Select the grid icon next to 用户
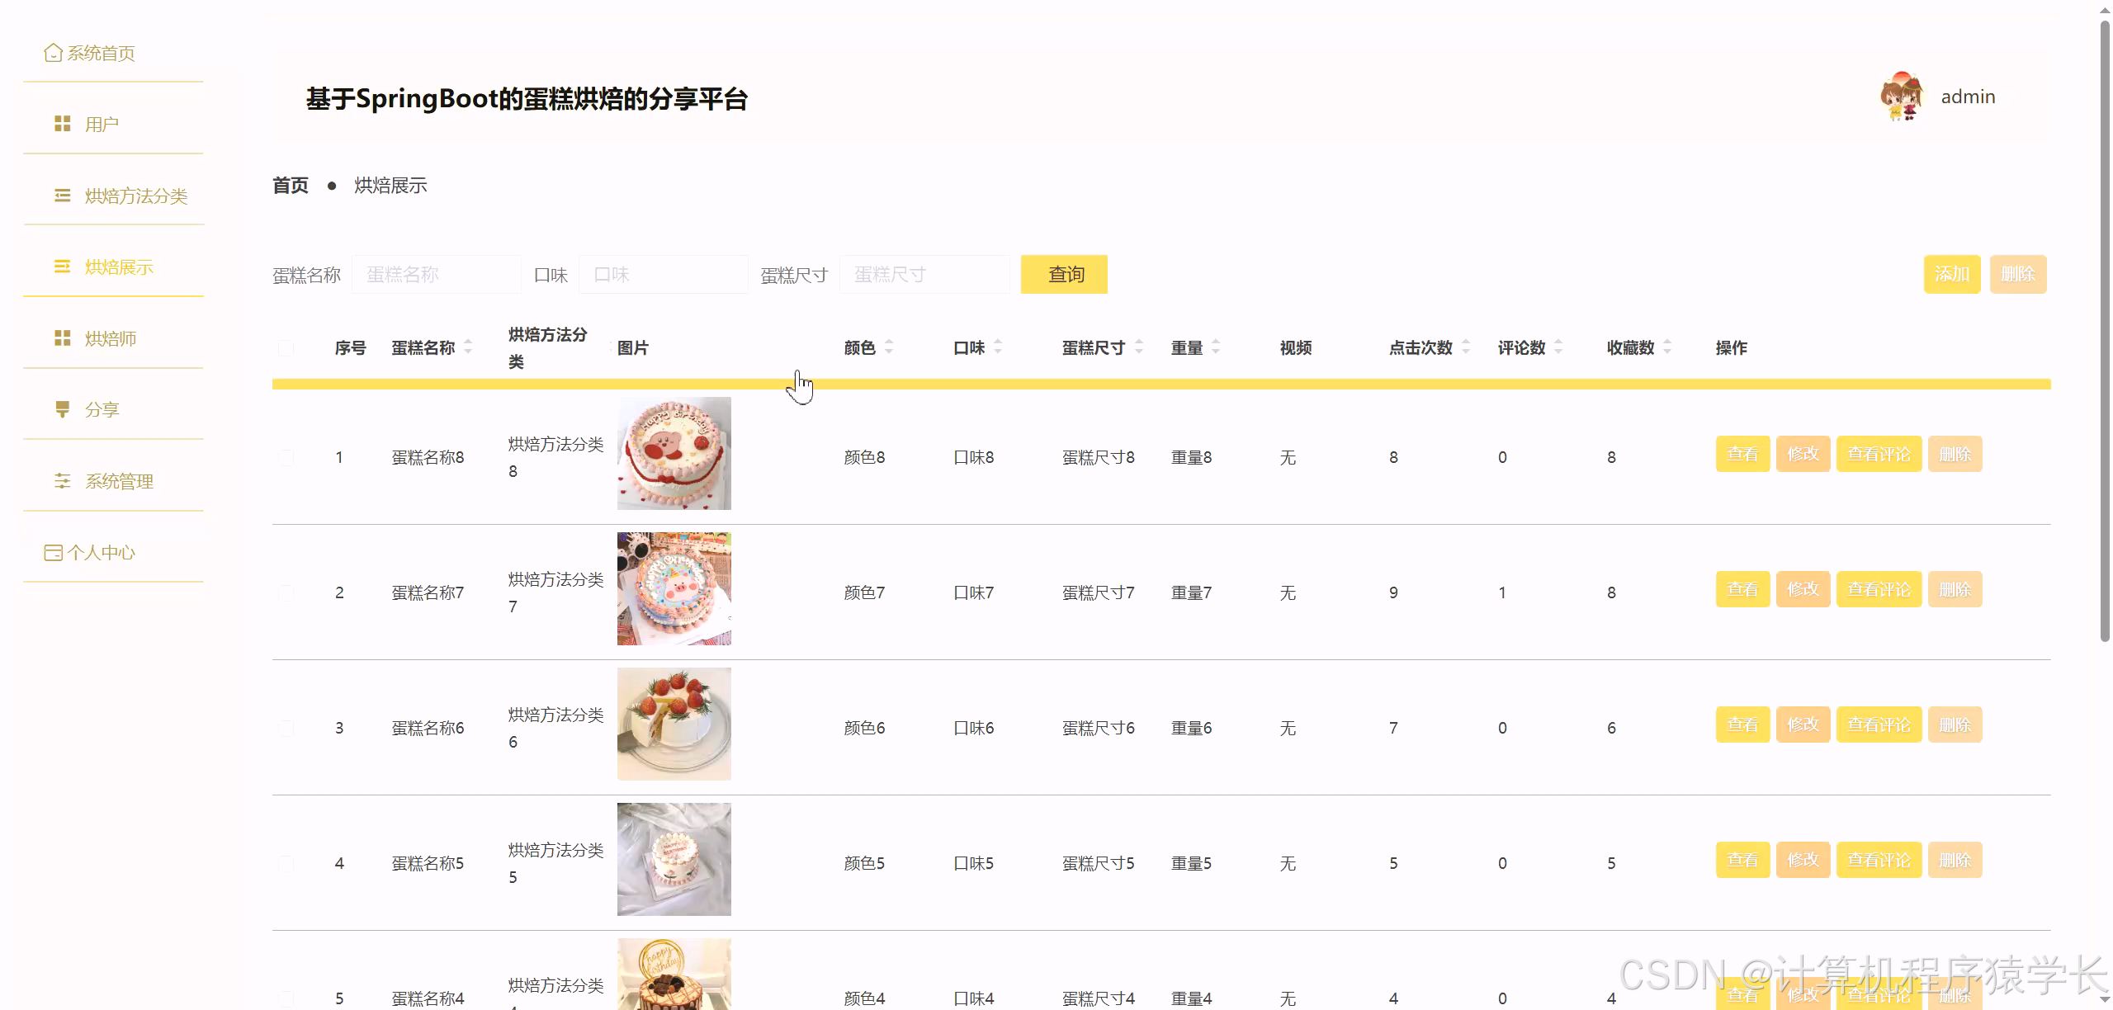The image size is (2113, 1010). [x=62, y=124]
